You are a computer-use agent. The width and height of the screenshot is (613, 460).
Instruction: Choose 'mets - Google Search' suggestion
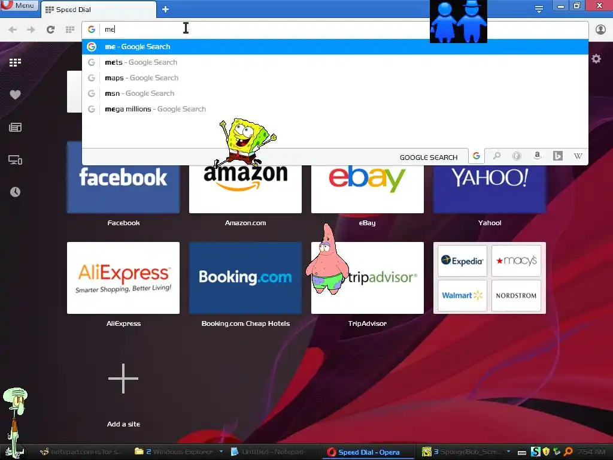tap(335, 62)
